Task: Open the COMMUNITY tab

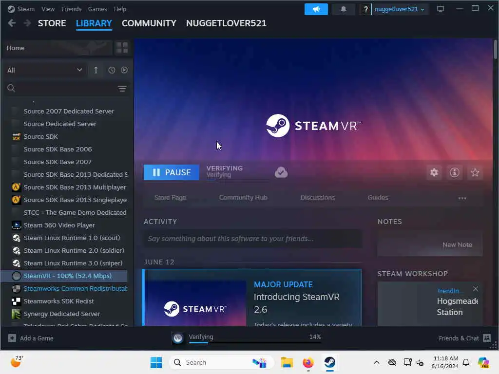Action: [149, 23]
